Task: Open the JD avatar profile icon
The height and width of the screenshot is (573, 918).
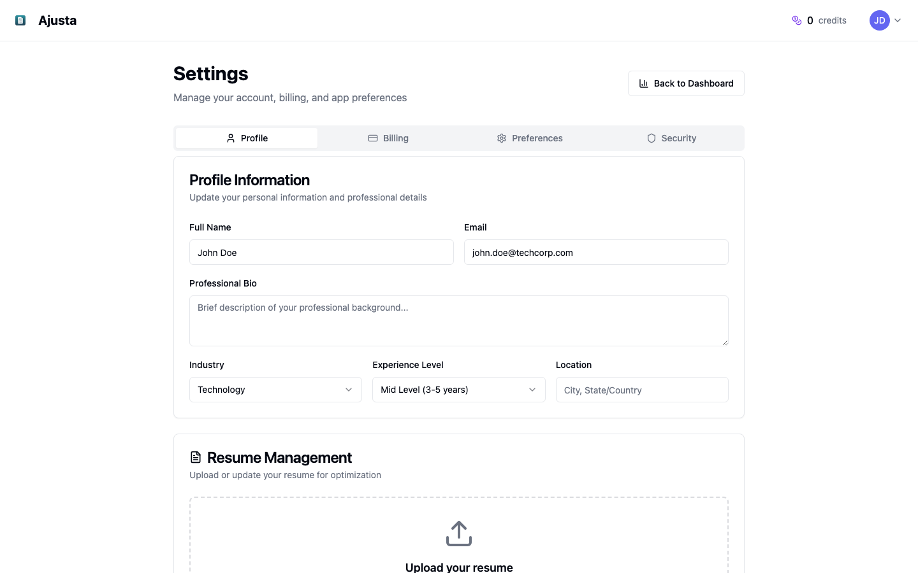Action: 879,20
